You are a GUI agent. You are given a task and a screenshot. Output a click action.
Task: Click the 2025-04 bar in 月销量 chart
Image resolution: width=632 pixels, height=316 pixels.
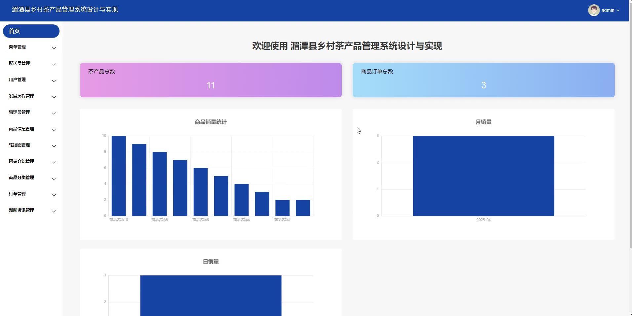483,176
